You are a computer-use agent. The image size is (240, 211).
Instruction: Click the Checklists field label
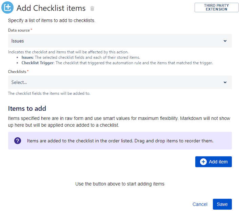click(x=17, y=72)
